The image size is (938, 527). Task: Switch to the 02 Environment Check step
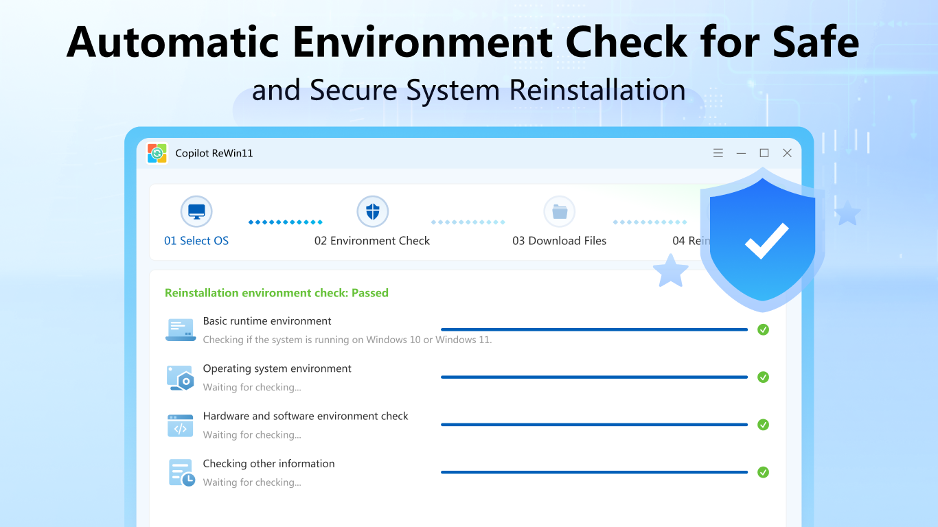point(373,241)
